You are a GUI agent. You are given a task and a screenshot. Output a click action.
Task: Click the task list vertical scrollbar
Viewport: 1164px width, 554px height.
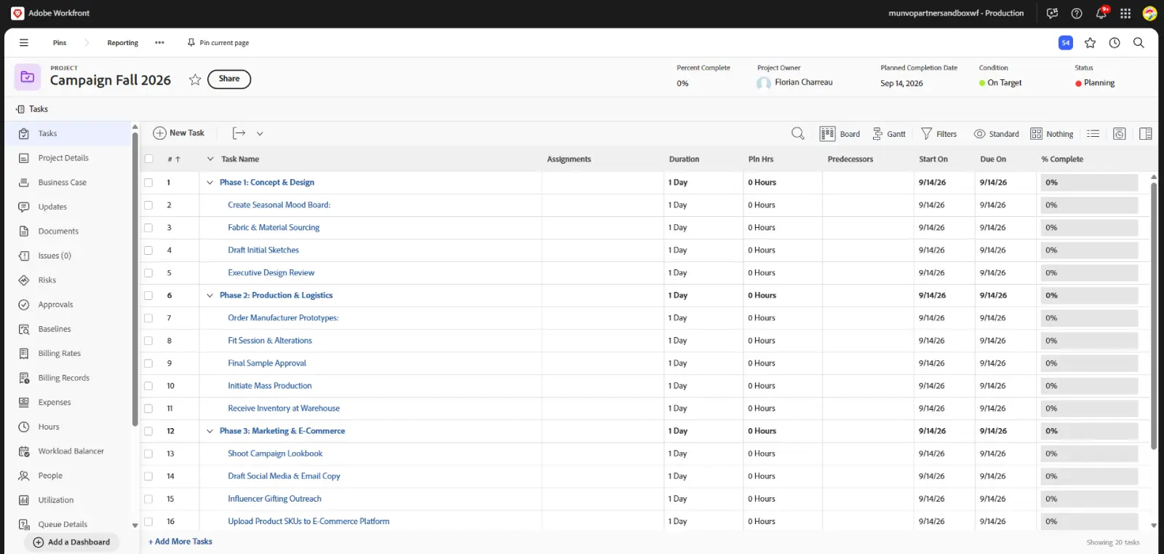click(x=1154, y=315)
